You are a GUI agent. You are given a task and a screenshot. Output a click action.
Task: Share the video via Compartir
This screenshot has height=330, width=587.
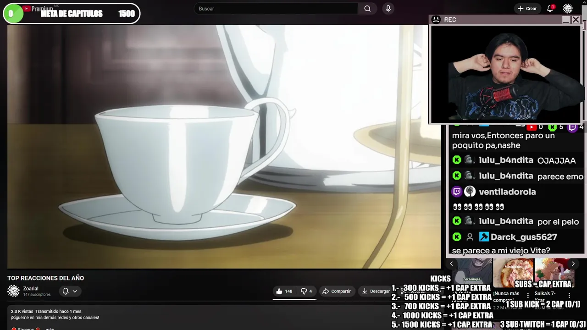point(336,291)
